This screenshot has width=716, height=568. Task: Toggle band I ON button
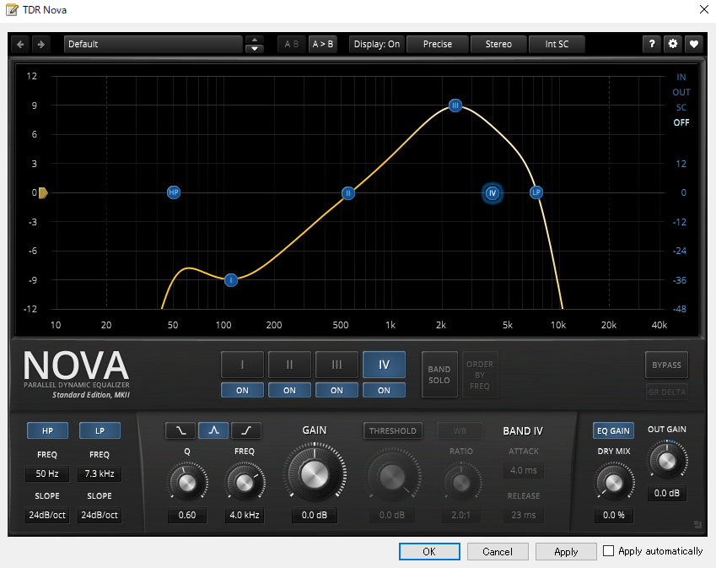click(242, 390)
